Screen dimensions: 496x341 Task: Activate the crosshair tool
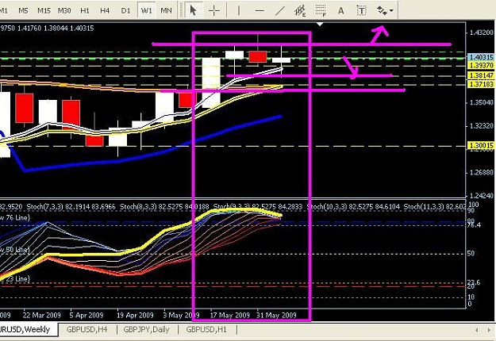point(214,10)
